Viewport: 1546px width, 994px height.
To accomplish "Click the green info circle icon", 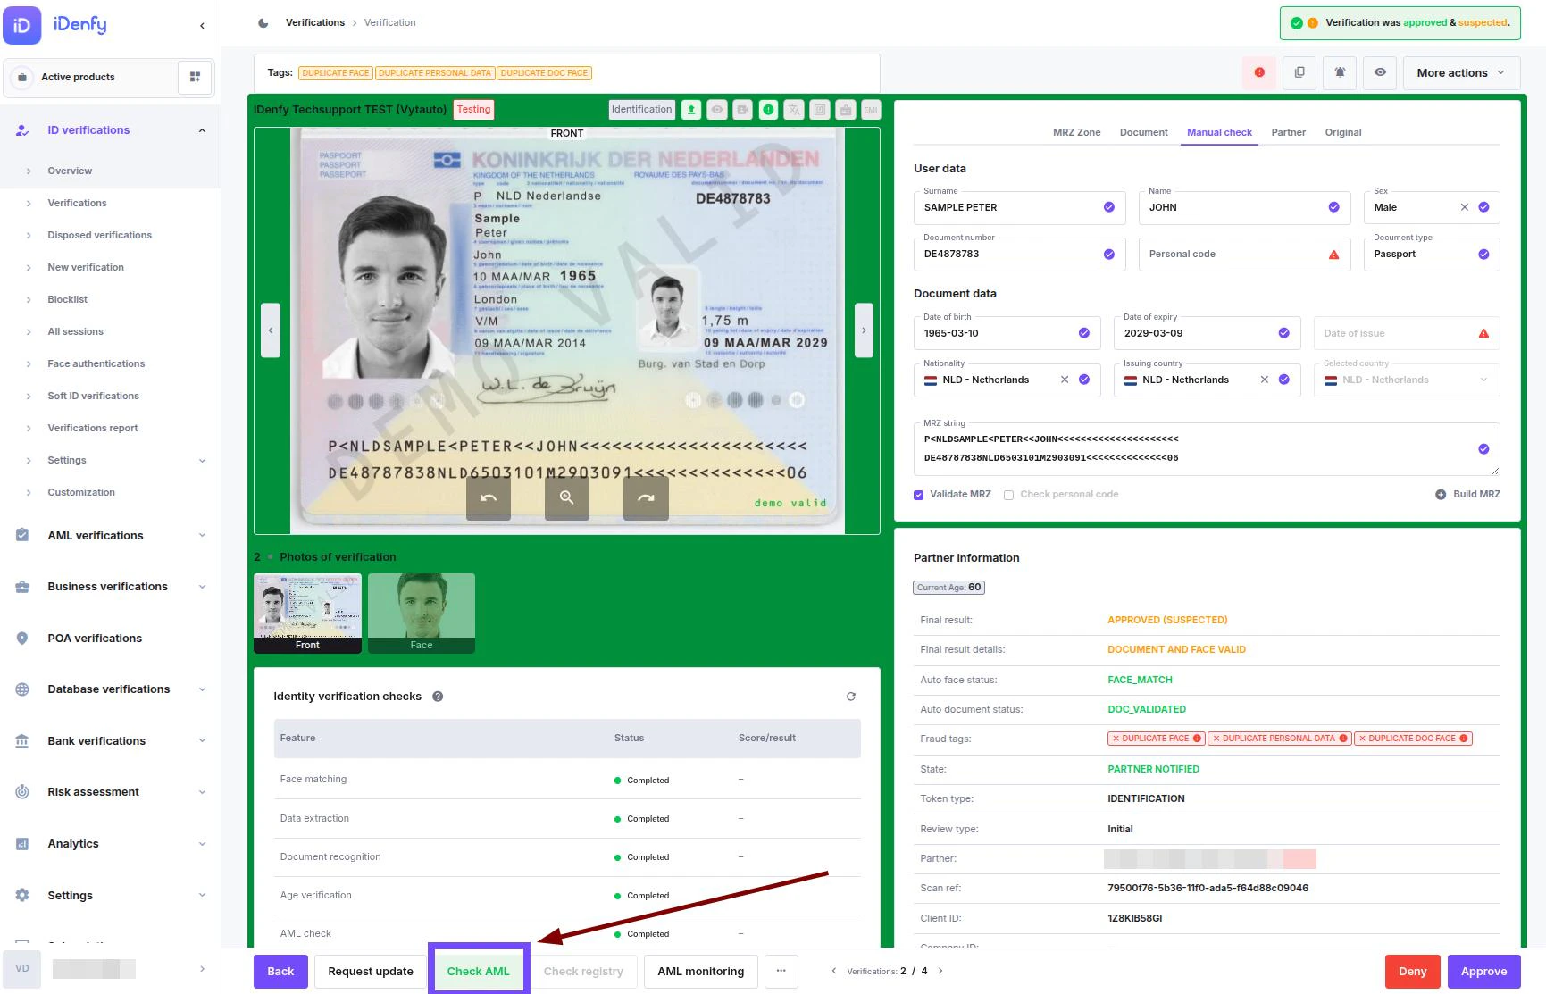I will tap(768, 110).
